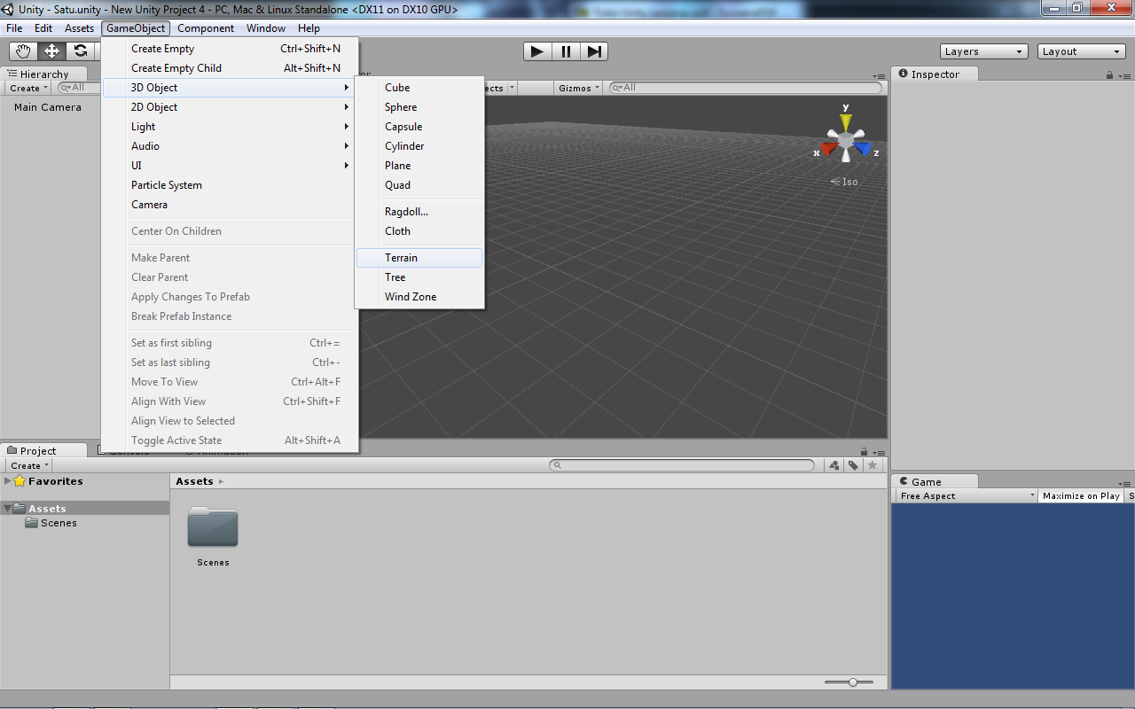The image size is (1135, 709).
Task: Click Search by Type icon in Project
Action: pyautogui.click(x=834, y=465)
